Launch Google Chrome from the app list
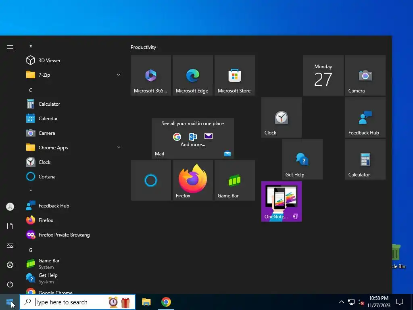The width and height of the screenshot is (413, 310). point(74,291)
